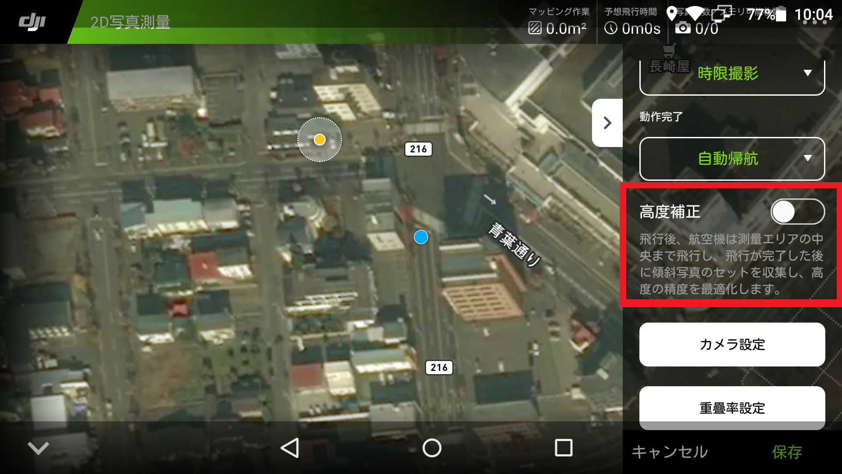842x474 pixels.
Task: Tap the 0.0m² mapping area value
Action: (x=566, y=29)
